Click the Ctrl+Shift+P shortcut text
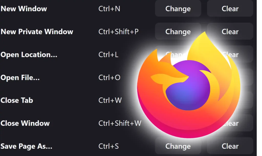This screenshot has height=156, width=262. (x=118, y=31)
